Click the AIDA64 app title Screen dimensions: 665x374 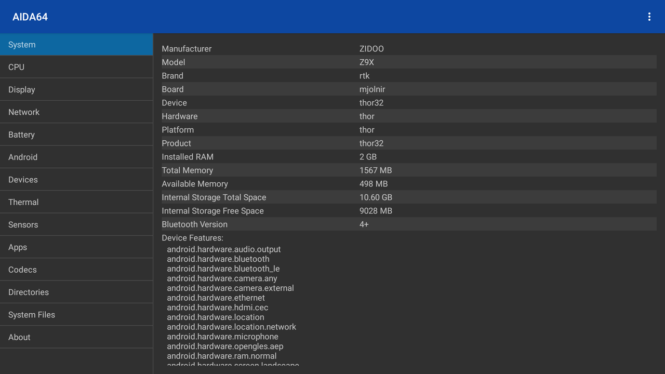30,17
